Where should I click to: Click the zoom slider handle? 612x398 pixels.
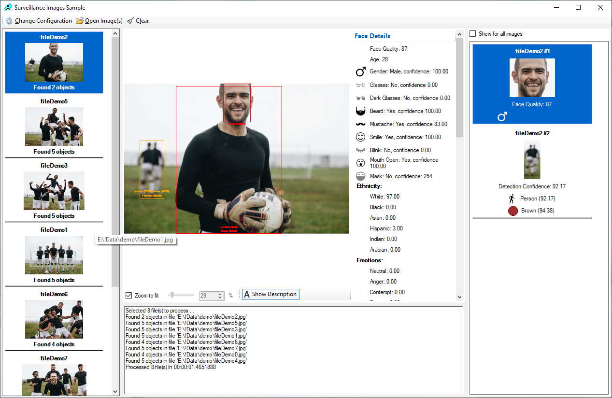click(x=171, y=295)
